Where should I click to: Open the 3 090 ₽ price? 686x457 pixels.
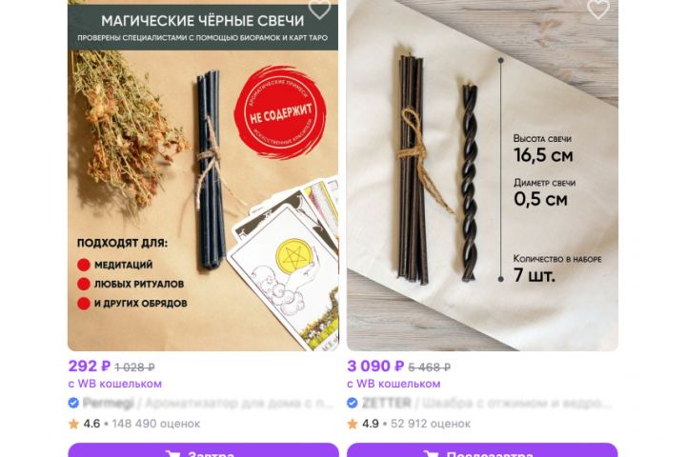click(x=375, y=366)
